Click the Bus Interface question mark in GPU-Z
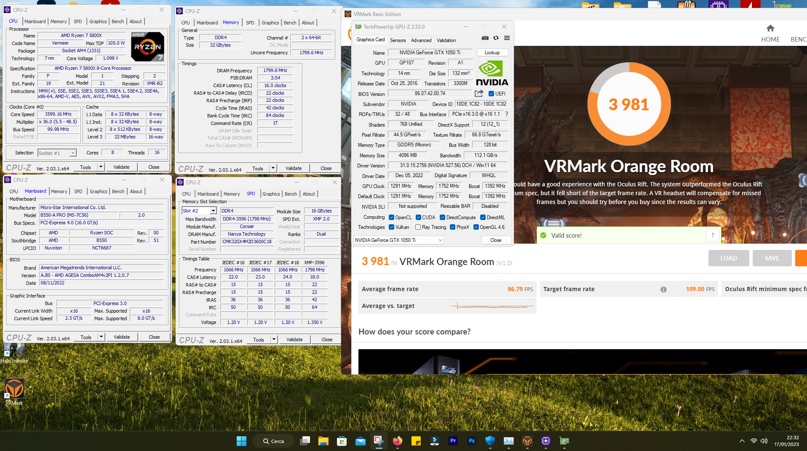The width and height of the screenshot is (807, 451). pos(507,114)
